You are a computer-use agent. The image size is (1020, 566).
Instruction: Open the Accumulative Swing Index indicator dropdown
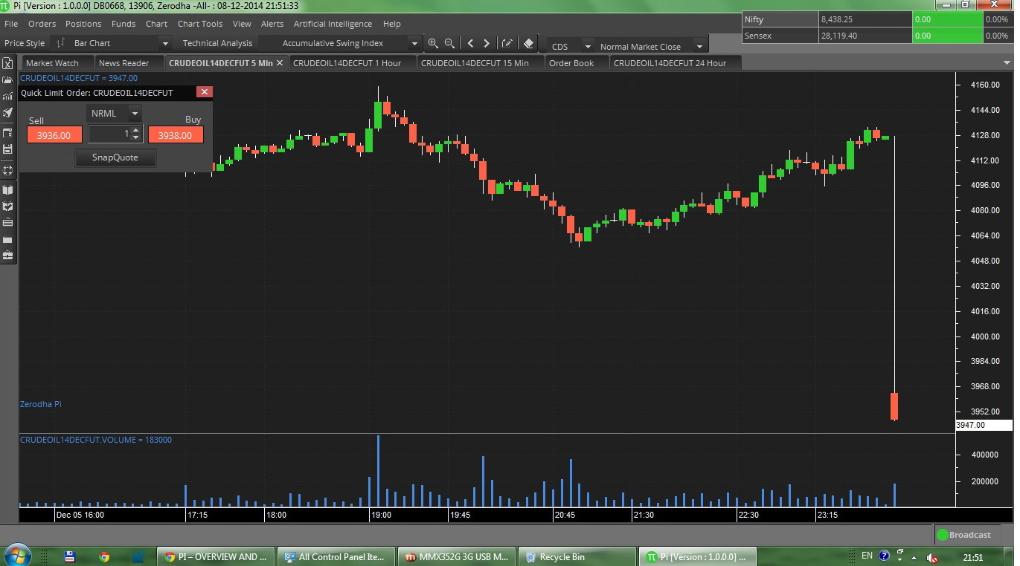(x=414, y=44)
